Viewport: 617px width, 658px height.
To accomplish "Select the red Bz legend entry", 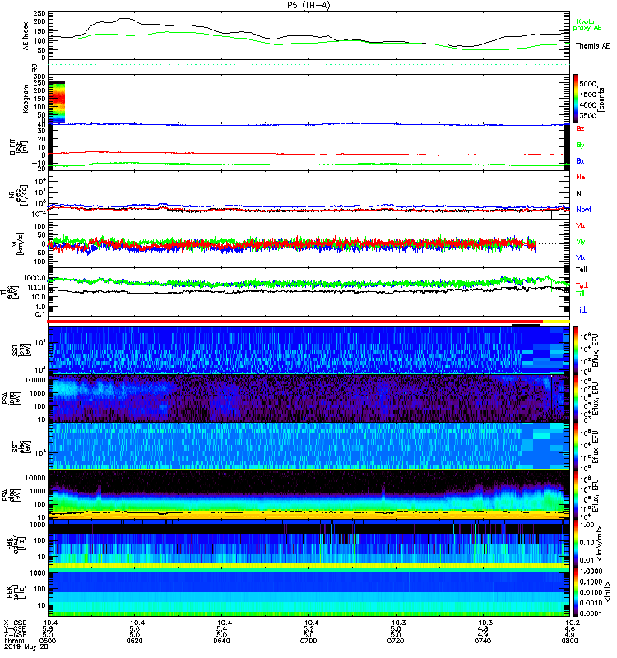I will [x=580, y=129].
